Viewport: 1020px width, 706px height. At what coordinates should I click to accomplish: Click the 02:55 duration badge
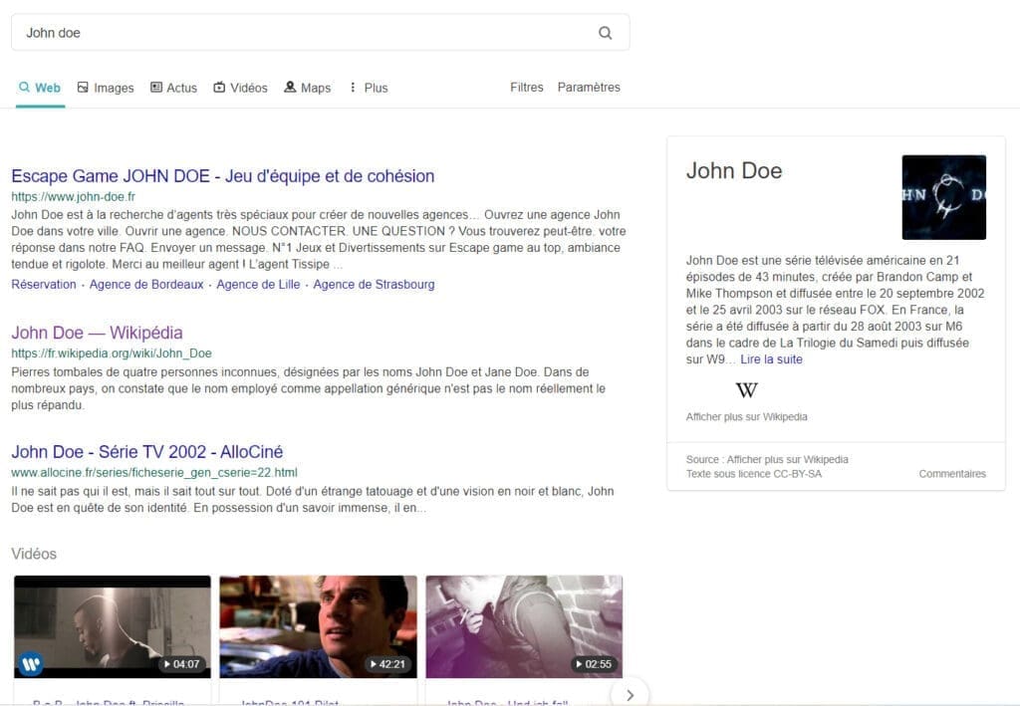coord(594,664)
